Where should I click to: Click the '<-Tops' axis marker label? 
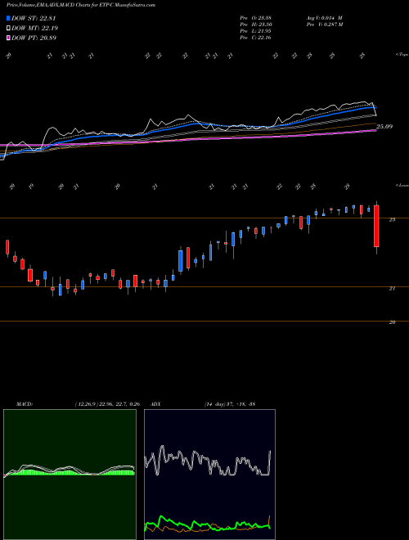[402, 55]
